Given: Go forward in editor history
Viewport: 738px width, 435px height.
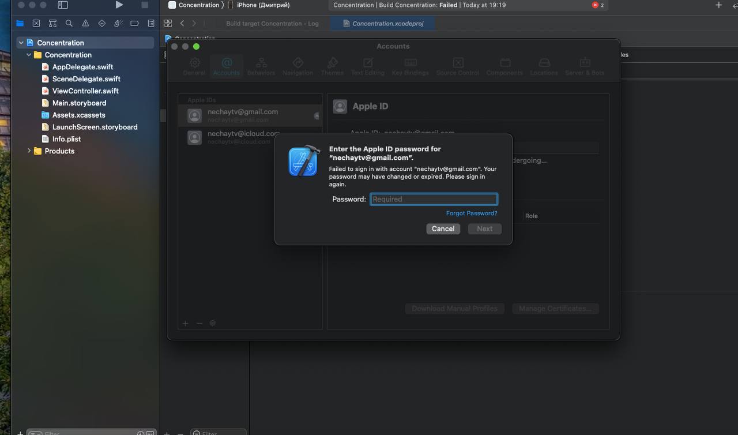Looking at the screenshot, I should pyautogui.click(x=194, y=24).
